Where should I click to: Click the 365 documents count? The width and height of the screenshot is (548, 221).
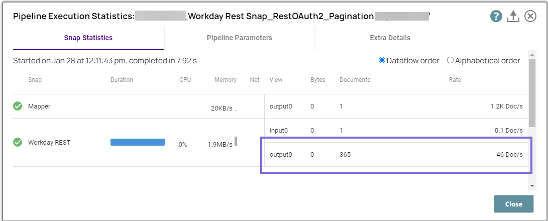click(x=345, y=154)
